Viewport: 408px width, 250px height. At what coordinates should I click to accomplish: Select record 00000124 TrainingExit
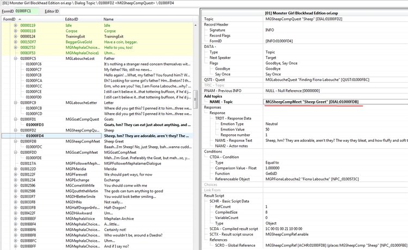pyautogui.click(x=97, y=36)
